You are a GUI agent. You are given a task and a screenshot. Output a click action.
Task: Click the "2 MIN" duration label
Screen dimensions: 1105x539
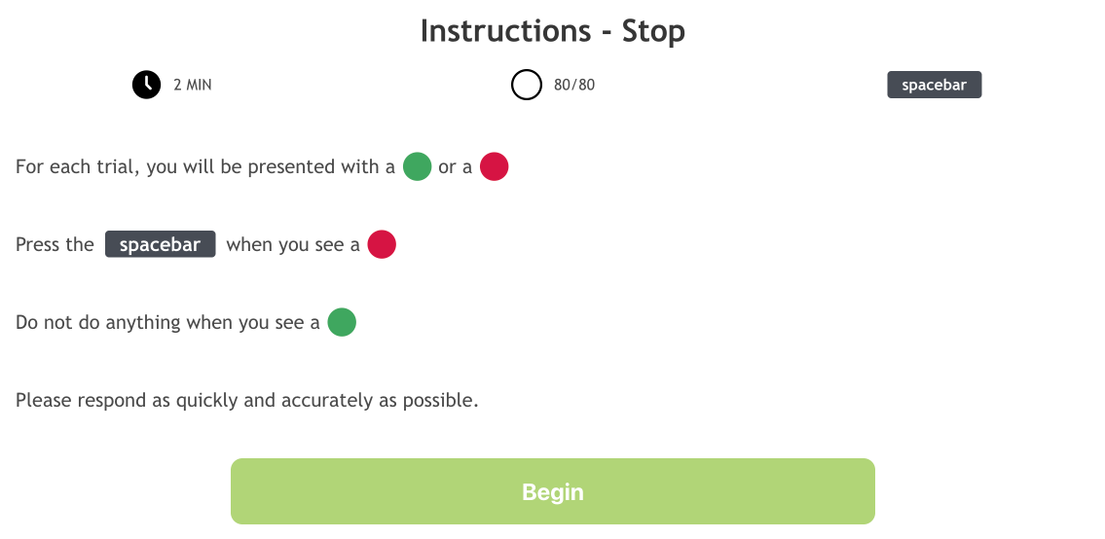point(193,85)
